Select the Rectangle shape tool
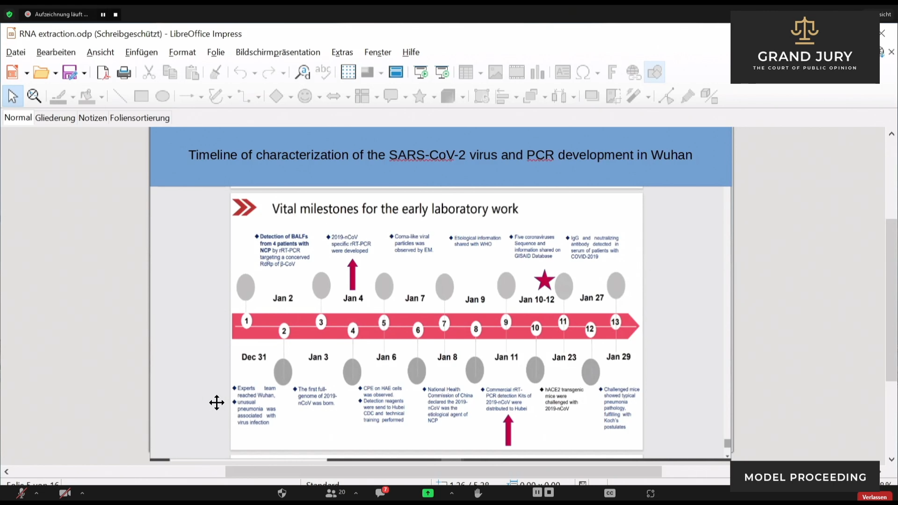Viewport: 898px width, 505px height. [141, 96]
